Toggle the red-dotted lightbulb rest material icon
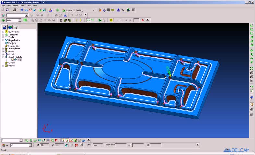The height and width of the screenshot is (155, 255). pyautogui.click(x=71, y=140)
